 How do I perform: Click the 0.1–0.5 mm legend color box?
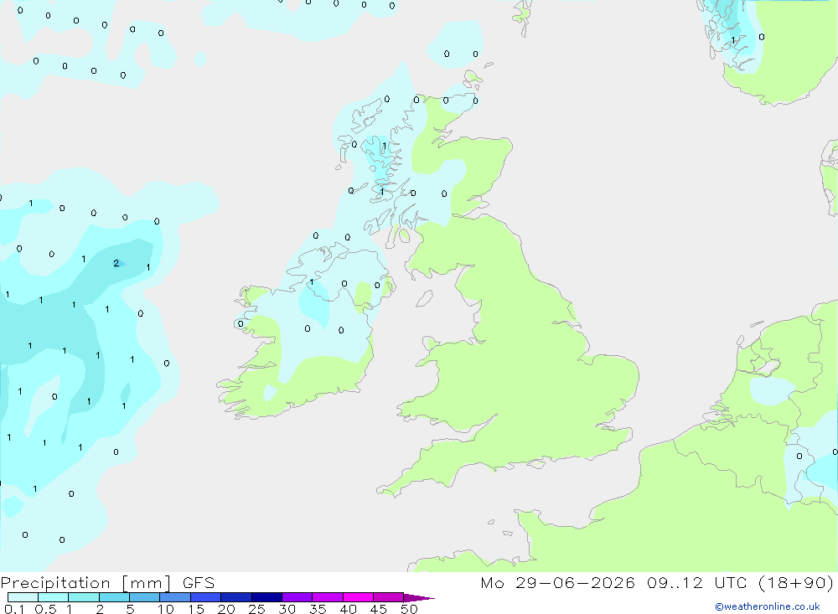[x=23, y=597]
